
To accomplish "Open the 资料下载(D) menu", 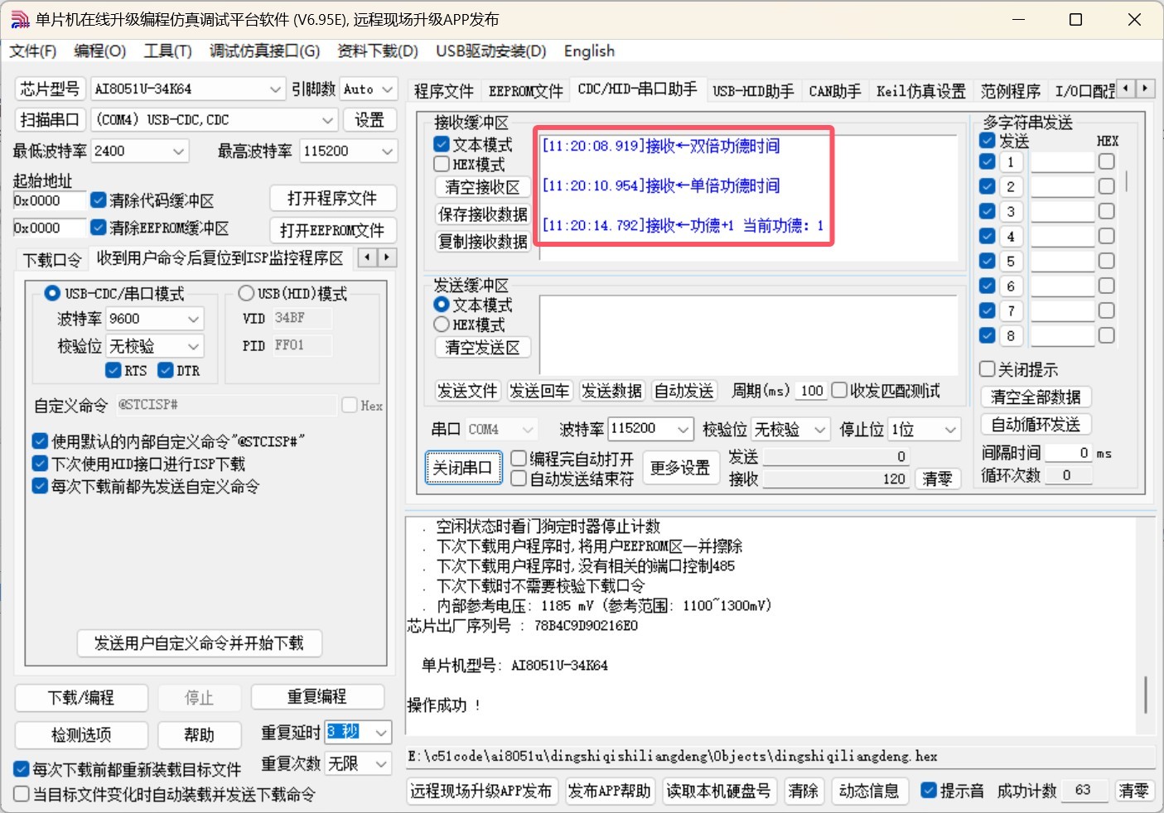I will tap(378, 51).
